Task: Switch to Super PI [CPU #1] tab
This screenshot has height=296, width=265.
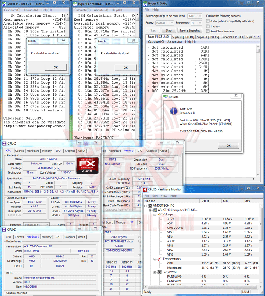Action: [x=183, y=37]
